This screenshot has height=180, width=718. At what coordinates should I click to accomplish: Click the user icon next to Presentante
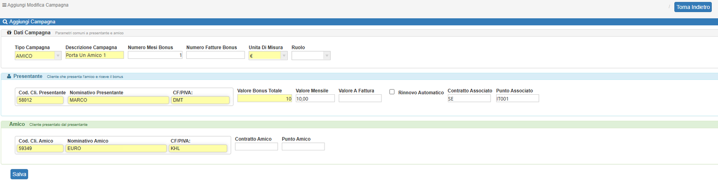[x=9, y=76]
